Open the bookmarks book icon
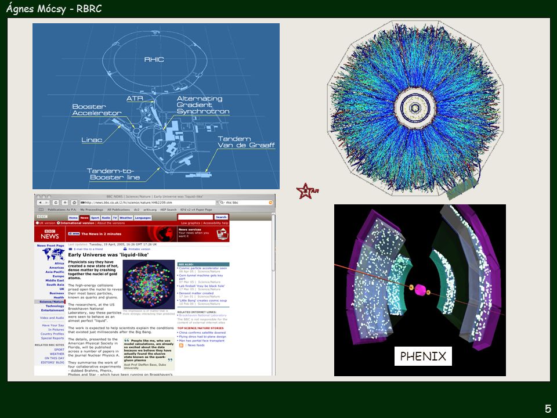Image resolution: width=557 pixels, height=418 pixels. 41,210
